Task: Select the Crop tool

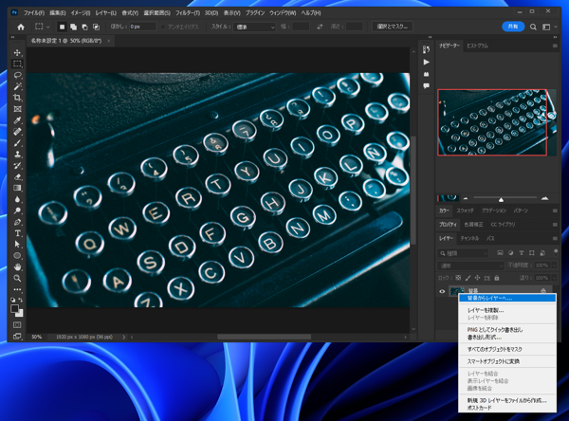Action: tap(17, 98)
